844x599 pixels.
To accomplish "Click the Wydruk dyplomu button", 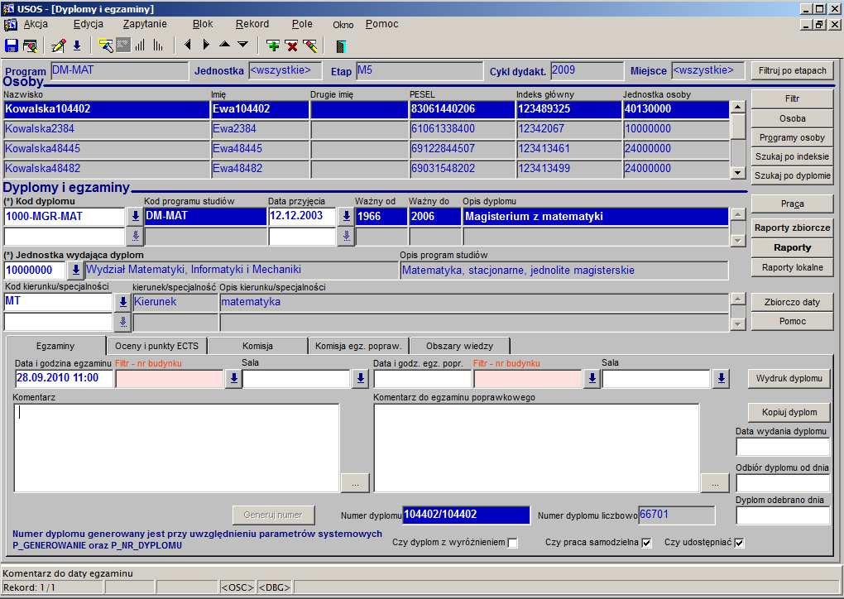I will 789,378.
